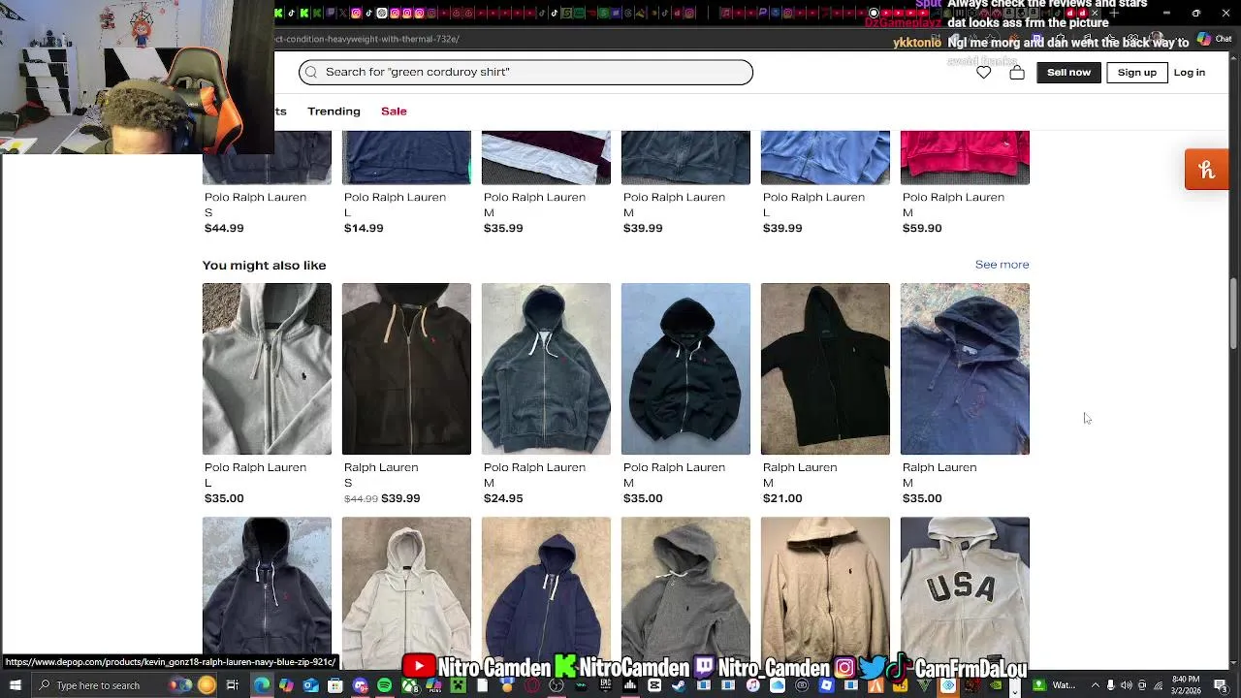Click the Copilot Chat button in the browser
The height and width of the screenshot is (698, 1241).
(x=1217, y=40)
